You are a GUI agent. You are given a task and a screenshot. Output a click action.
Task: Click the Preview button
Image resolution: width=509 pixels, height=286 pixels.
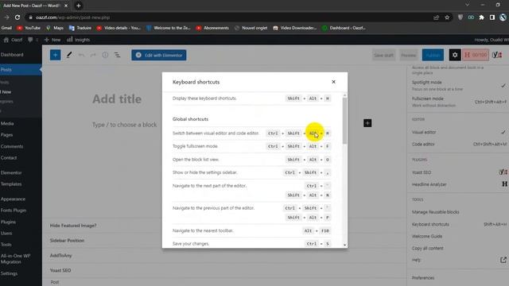point(408,55)
